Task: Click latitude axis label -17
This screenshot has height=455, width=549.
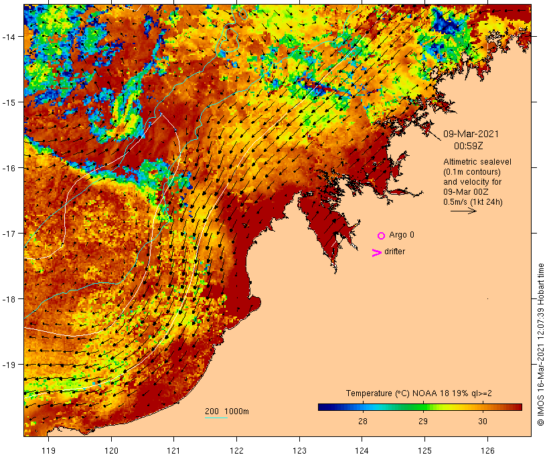Action: [9, 233]
